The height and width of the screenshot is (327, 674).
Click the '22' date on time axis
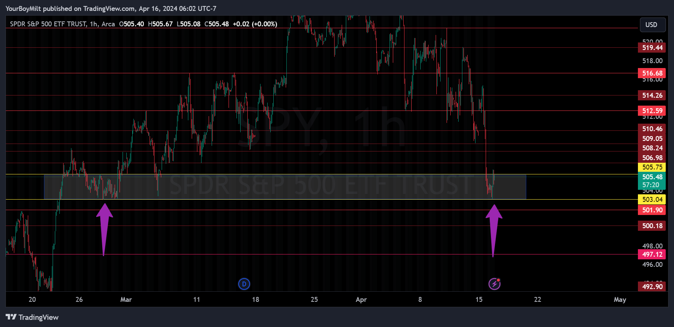538,300
